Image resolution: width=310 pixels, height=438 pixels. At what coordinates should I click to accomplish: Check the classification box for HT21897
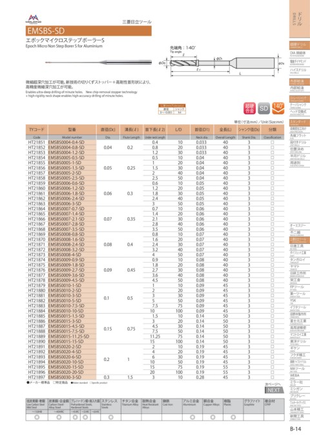pyautogui.click(x=273, y=377)
